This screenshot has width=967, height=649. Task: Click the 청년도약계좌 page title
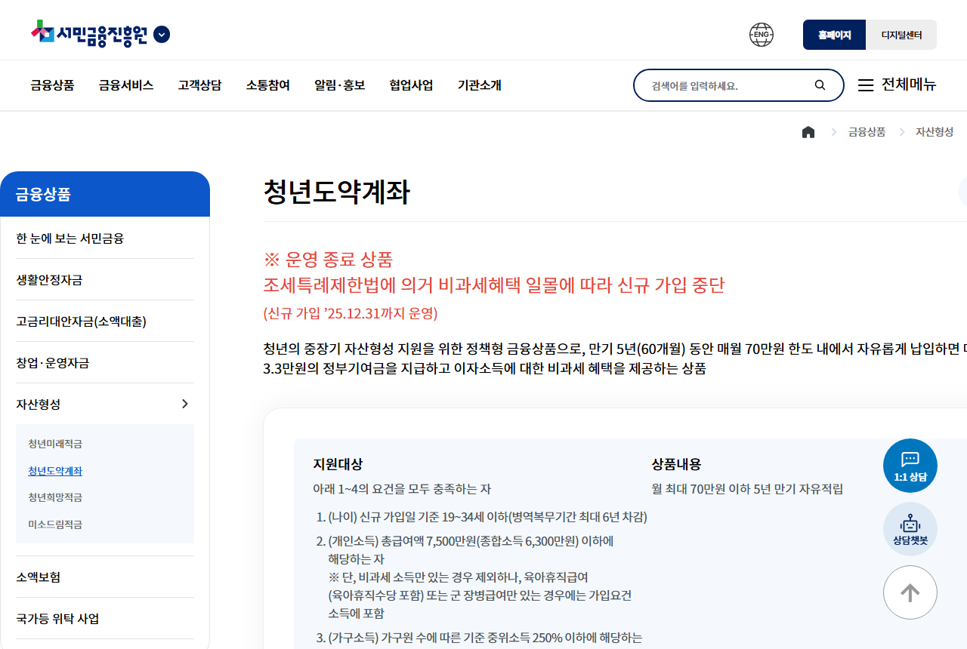(x=337, y=192)
